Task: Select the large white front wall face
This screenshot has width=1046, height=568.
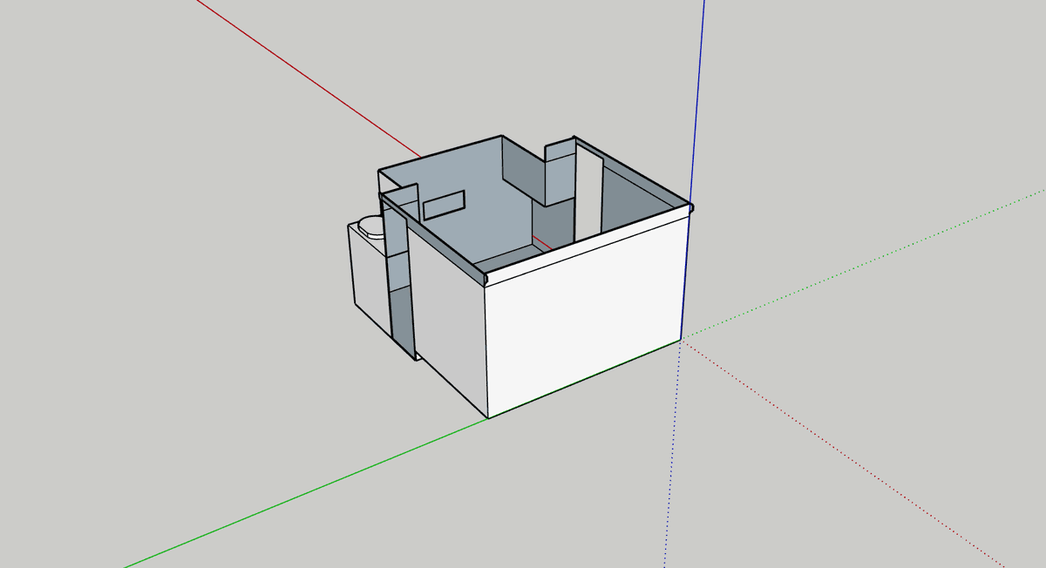Action: coord(584,318)
